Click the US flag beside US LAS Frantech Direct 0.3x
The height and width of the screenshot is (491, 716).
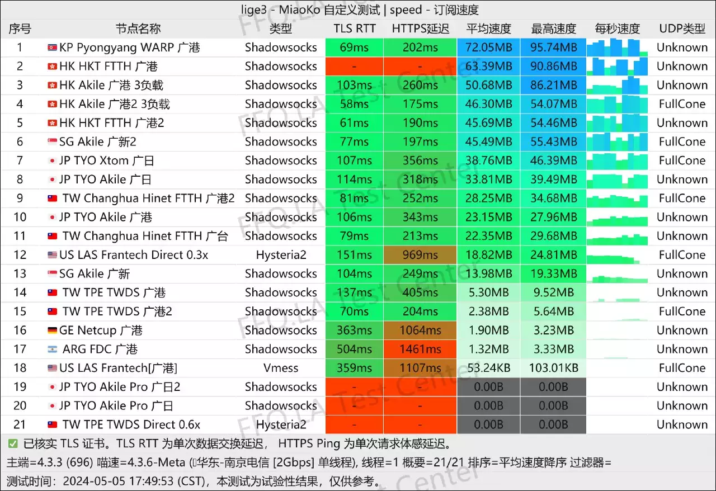(x=53, y=255)
